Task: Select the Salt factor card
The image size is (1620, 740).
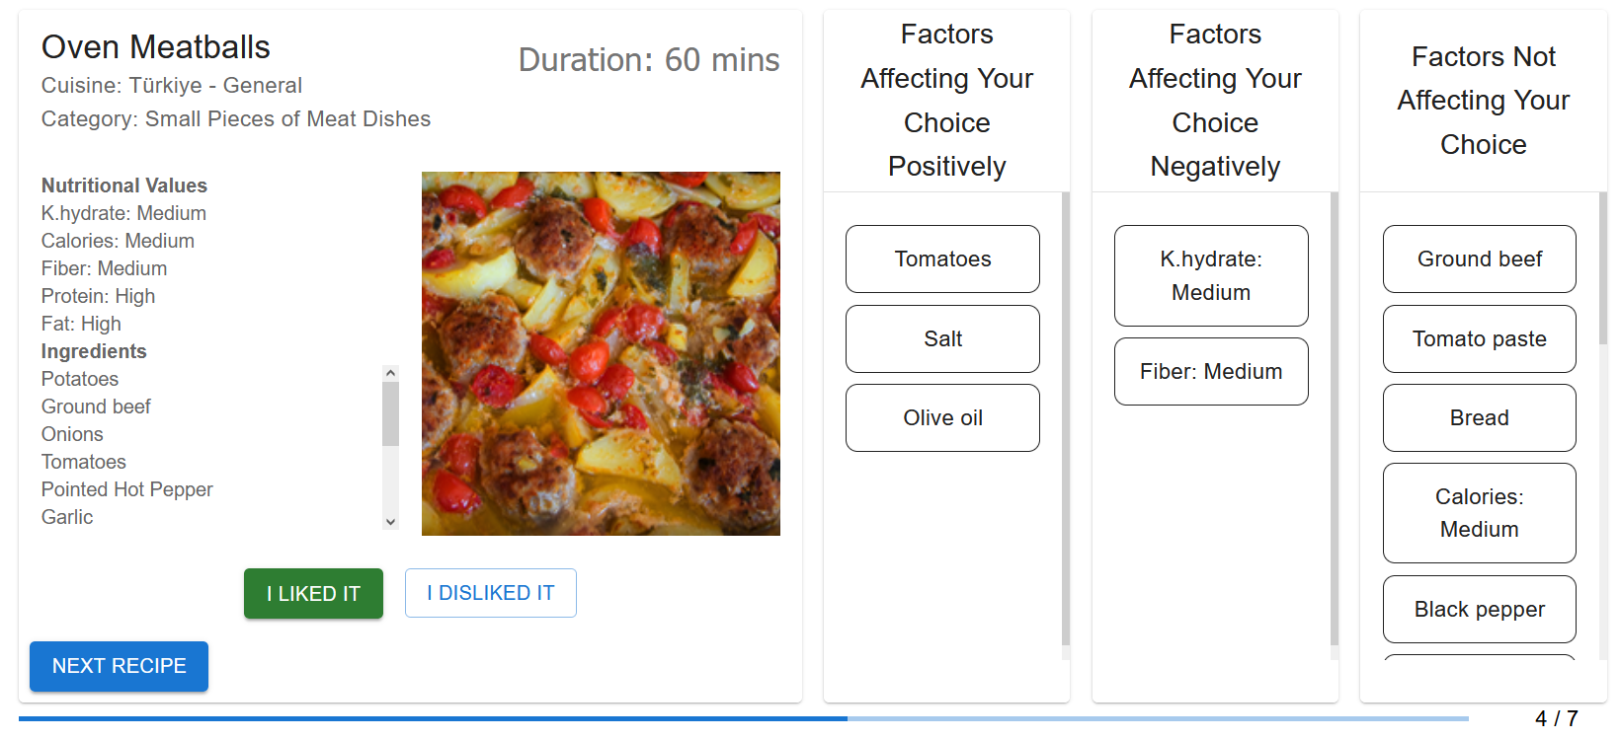Action: click(942, 338)
